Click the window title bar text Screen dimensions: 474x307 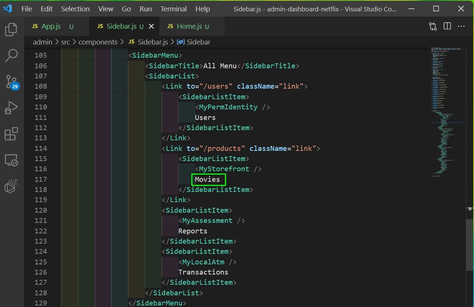point(315,9)
